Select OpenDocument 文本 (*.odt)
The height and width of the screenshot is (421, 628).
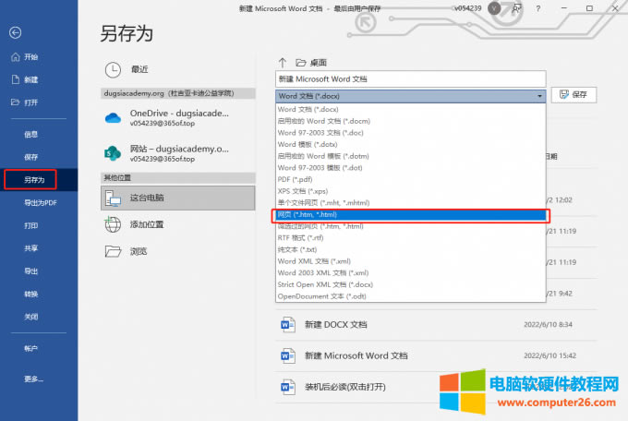[411, 296]
